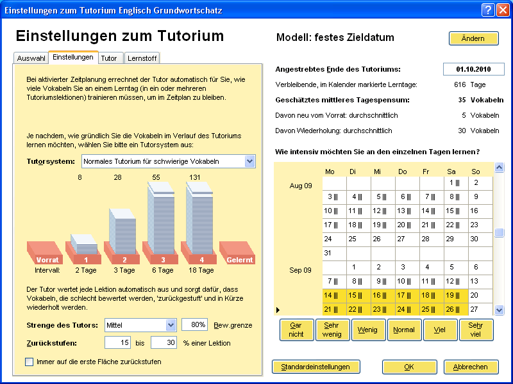Click the calendar scrollbar thumb
Image resolution: width=513 pixels, height=384 pixels.
499,233
